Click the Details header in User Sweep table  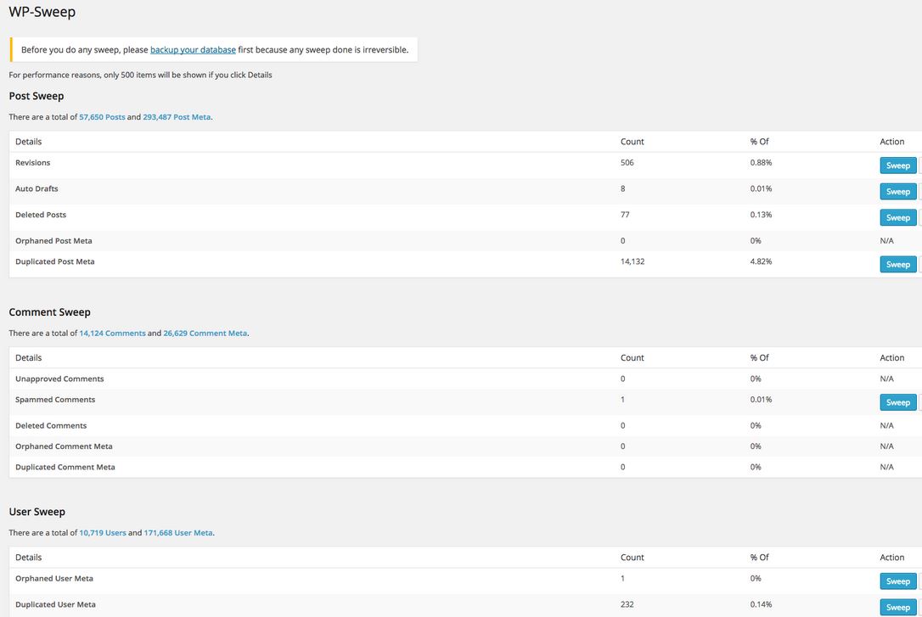pos(28,558)
